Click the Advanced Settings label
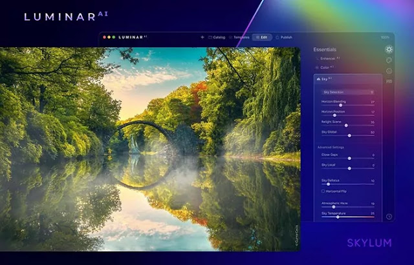This screenshot has height=265, width=414. tap(331, 148)
